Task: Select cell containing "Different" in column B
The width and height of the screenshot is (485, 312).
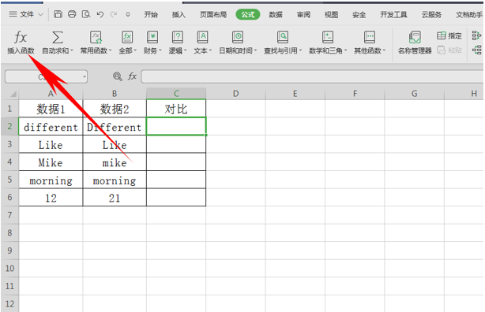Action: pyautogui.click(x=115, y=127)
